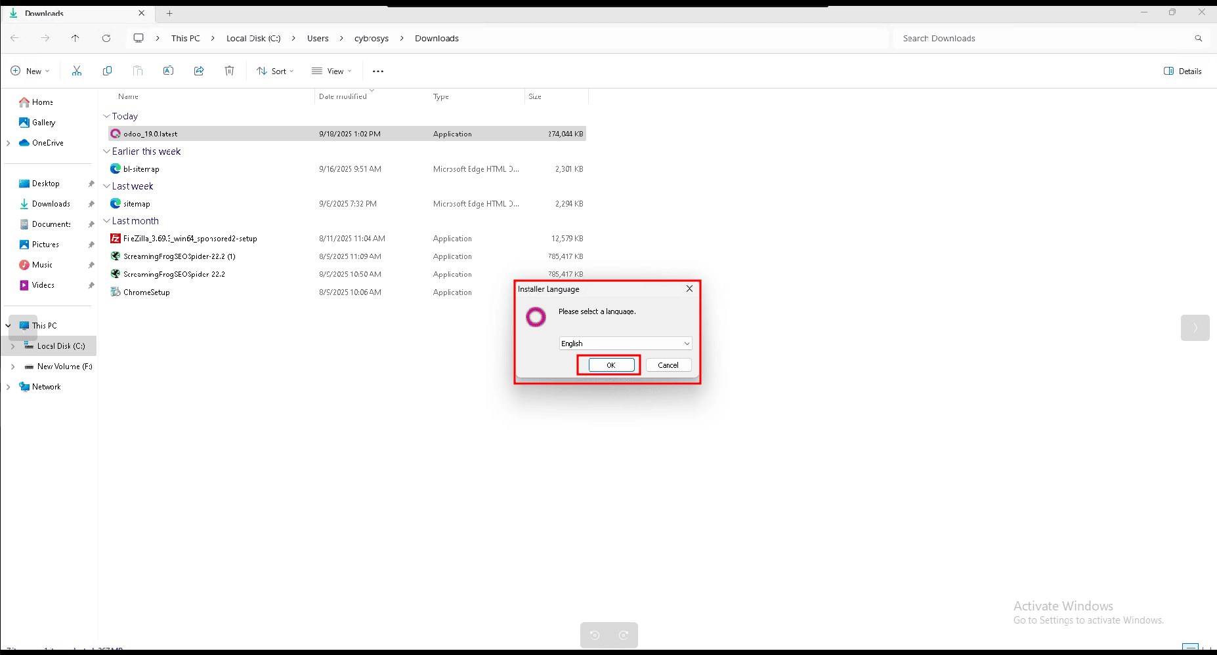Collapse the Last week file group
The image size is (1217, 655).
click(106, 186)
